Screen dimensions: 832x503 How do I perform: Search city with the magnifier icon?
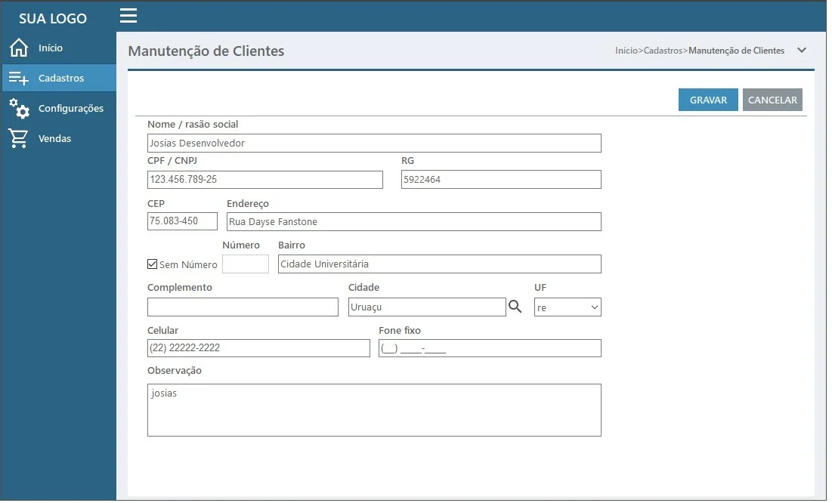pos(515,307)
